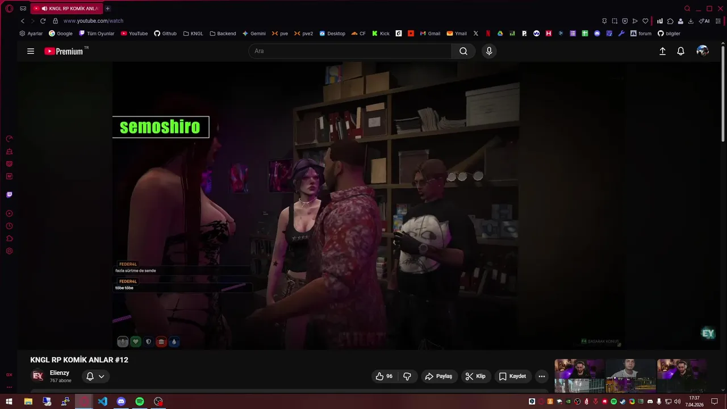
Task: Open YouTube bookmark
Action: tap(134, 34)
